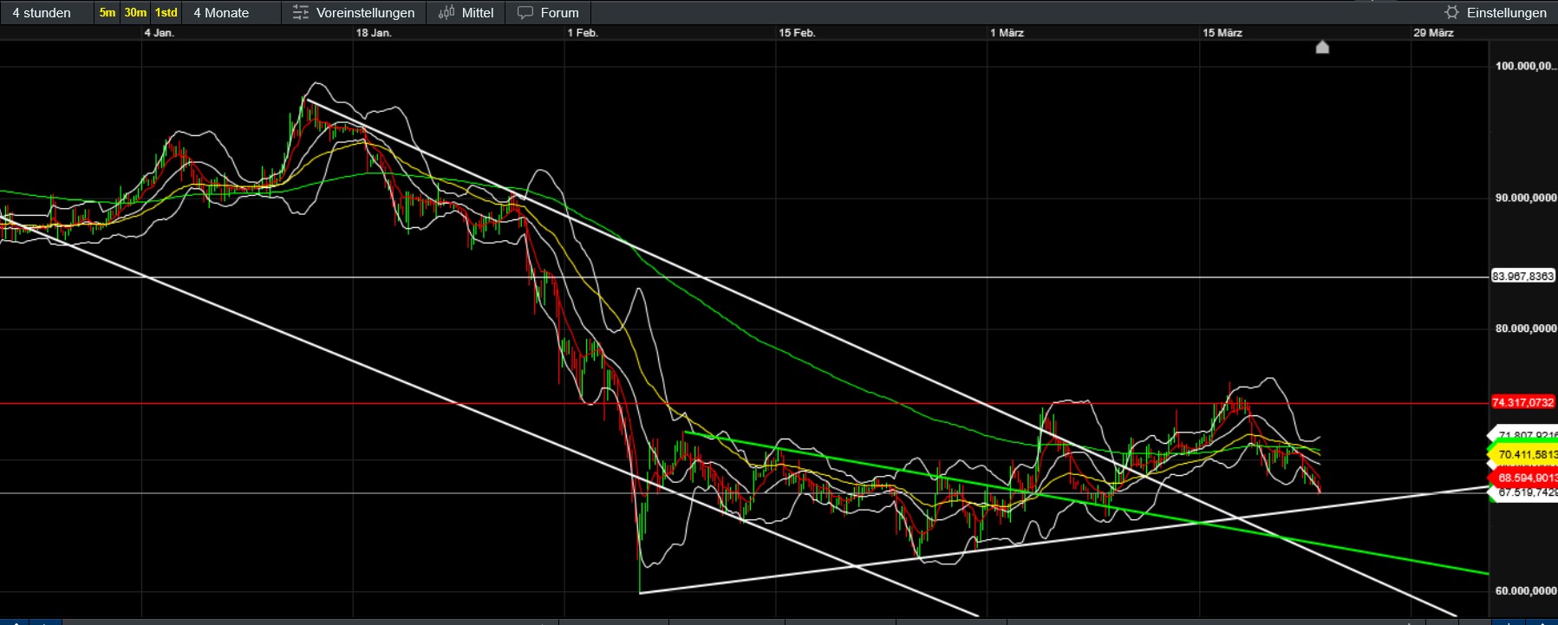Click the candlestick chart type icon
The image size is (1558, 625).
point(447,13)
